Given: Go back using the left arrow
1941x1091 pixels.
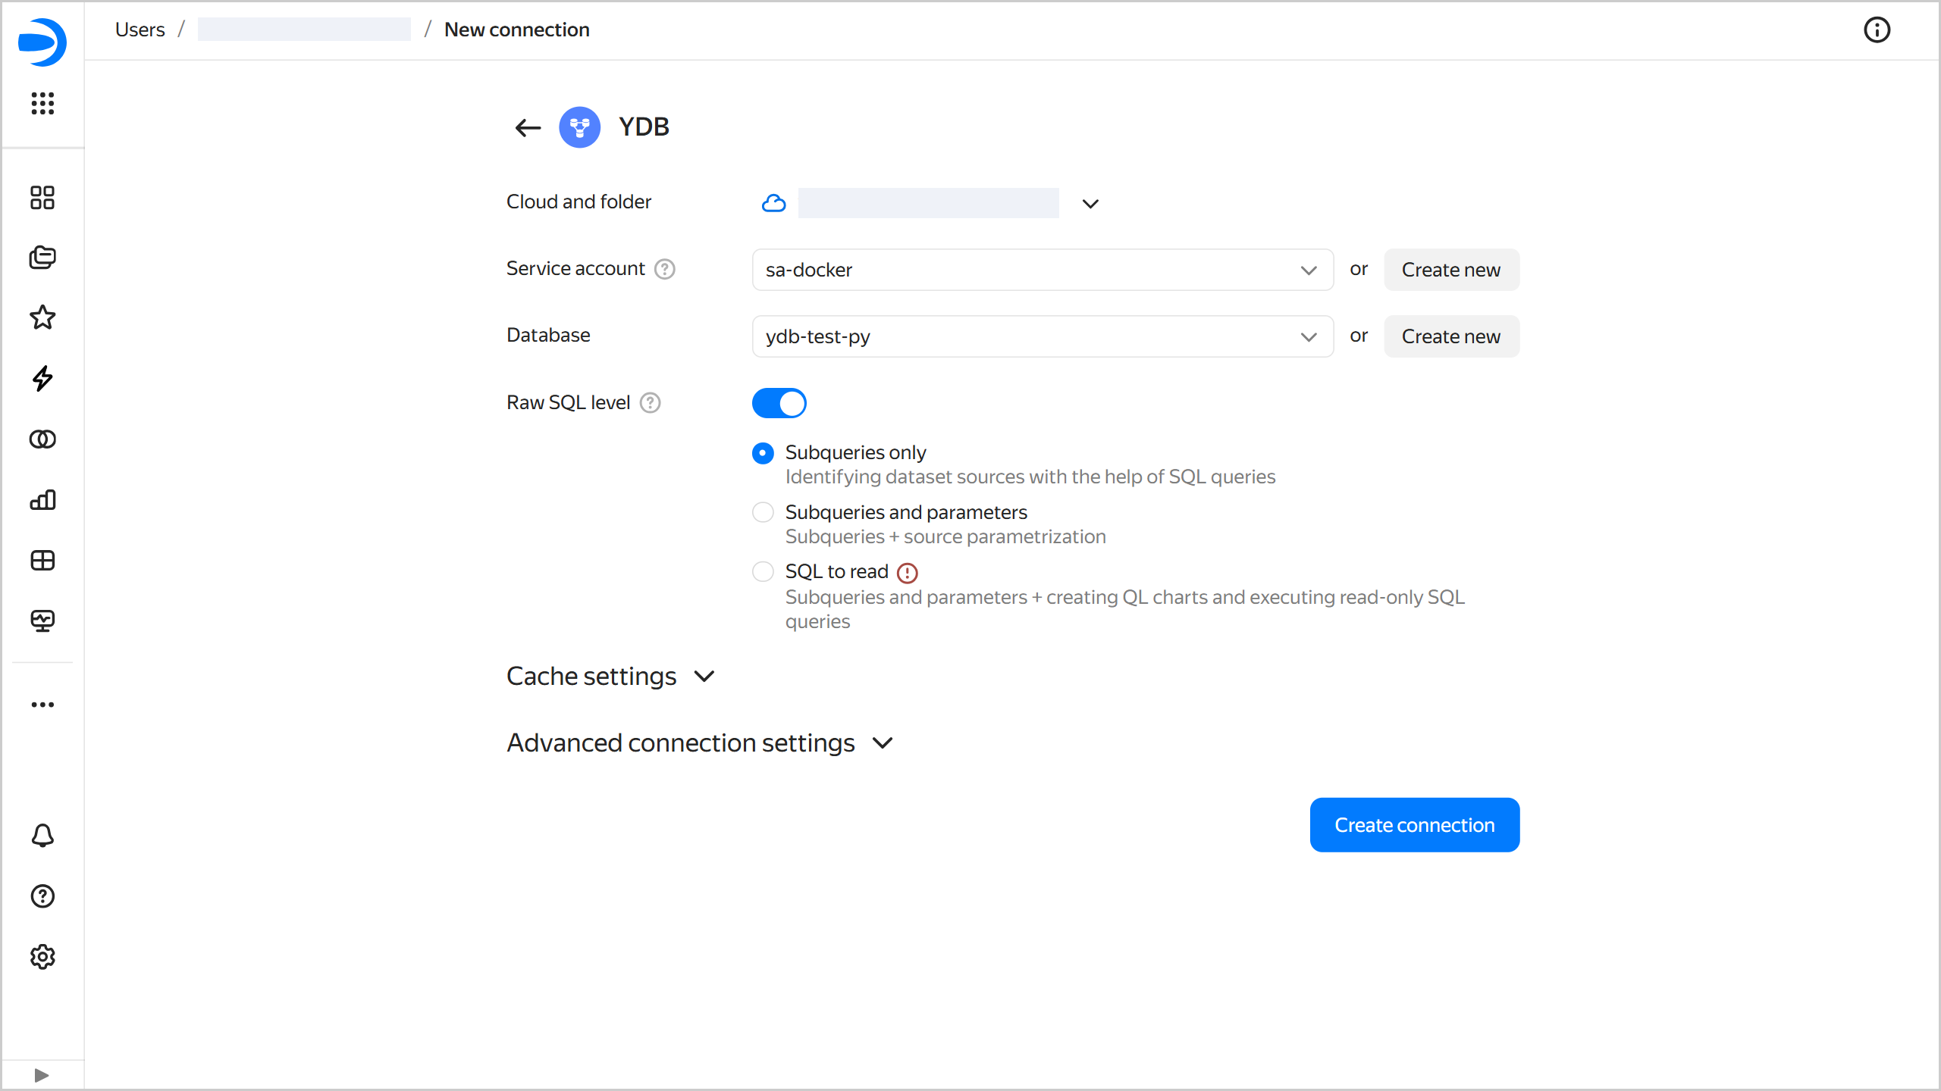Looking at the screenshot, I should [528, 128].
